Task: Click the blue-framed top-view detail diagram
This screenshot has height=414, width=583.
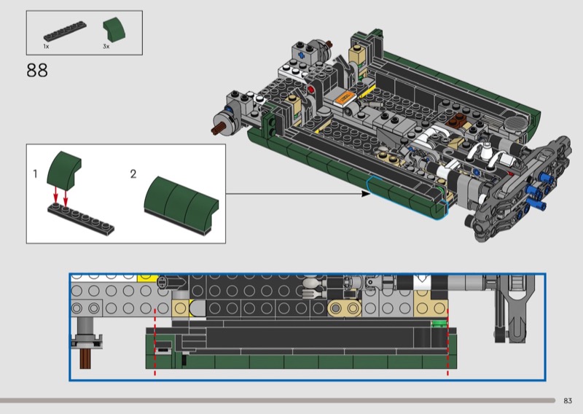Action: (x=308, y=327)
